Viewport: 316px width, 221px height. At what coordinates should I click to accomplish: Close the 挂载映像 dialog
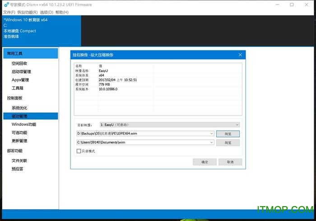(240, 55)
